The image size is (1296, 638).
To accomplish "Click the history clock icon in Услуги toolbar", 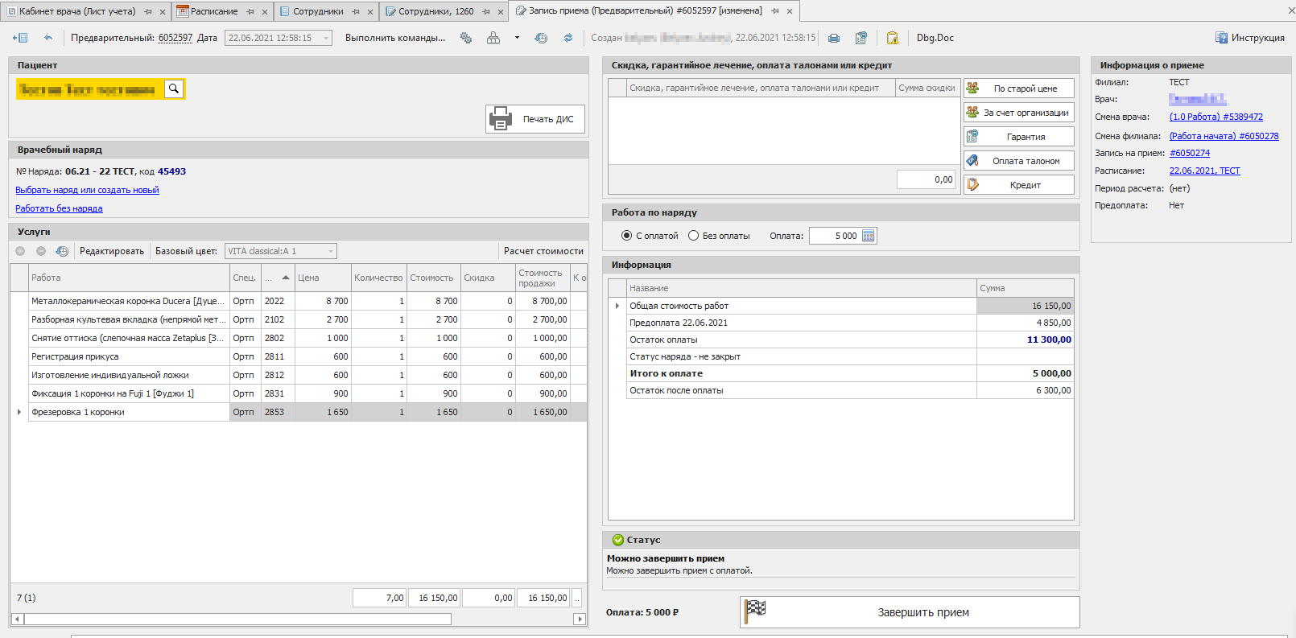I will [62, 251].
